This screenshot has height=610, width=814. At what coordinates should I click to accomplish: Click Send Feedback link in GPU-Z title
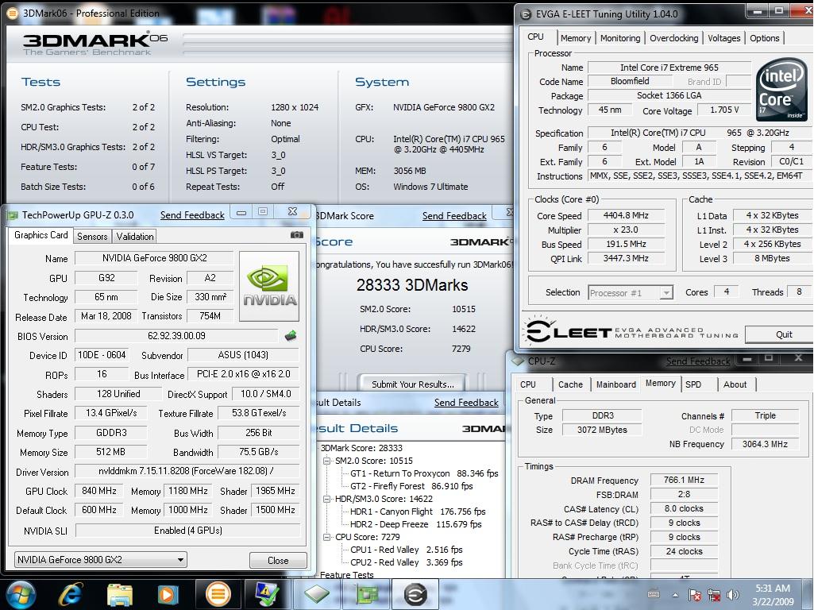tap(192, 215)
